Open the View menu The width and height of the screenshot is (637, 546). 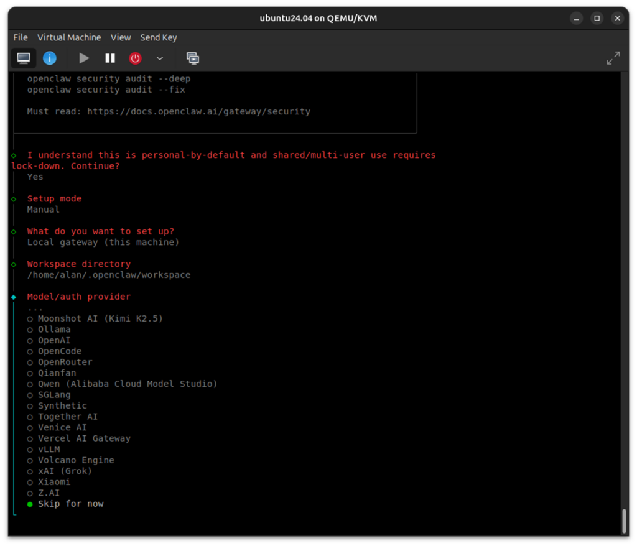[x=121, y=37]
